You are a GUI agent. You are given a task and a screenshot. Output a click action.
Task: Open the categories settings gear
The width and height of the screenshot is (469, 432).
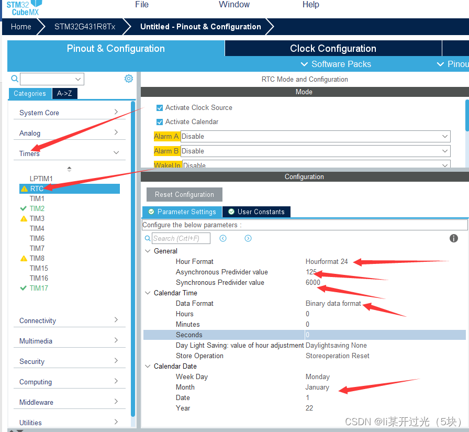pyautogui.click(x=129, y=79)
